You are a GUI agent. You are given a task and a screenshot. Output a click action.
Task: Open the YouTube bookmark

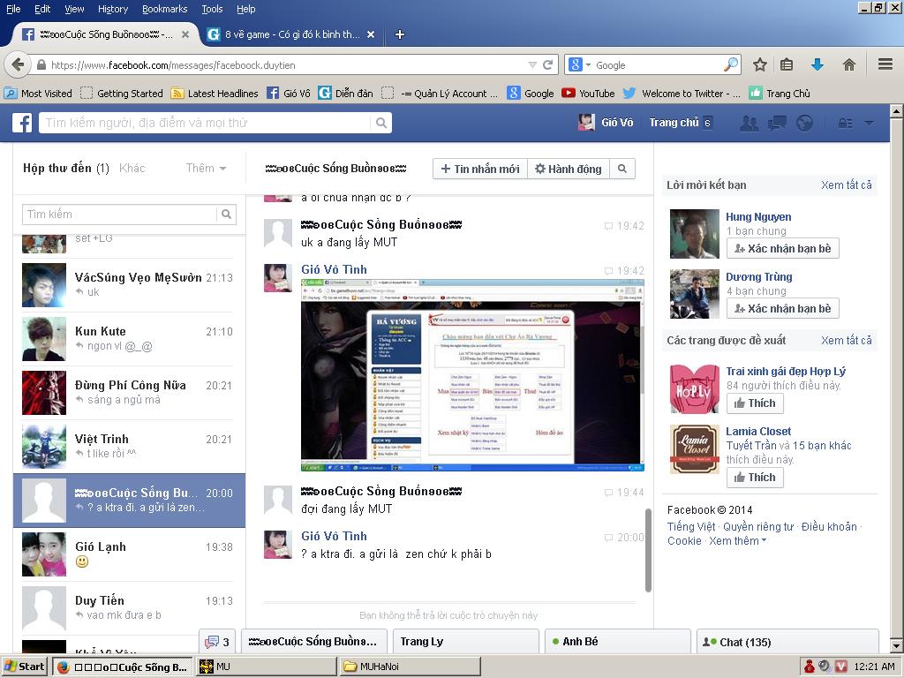(x=588, y=94)
